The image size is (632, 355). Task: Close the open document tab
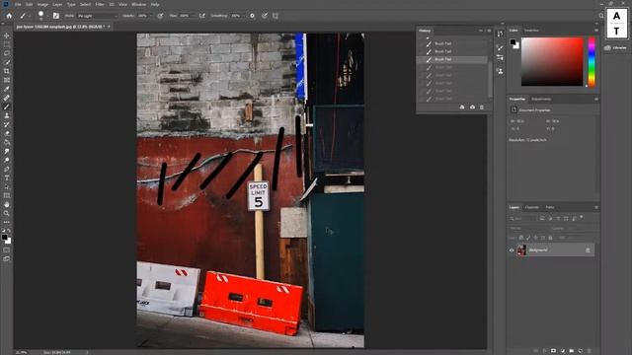coord(109,27)
